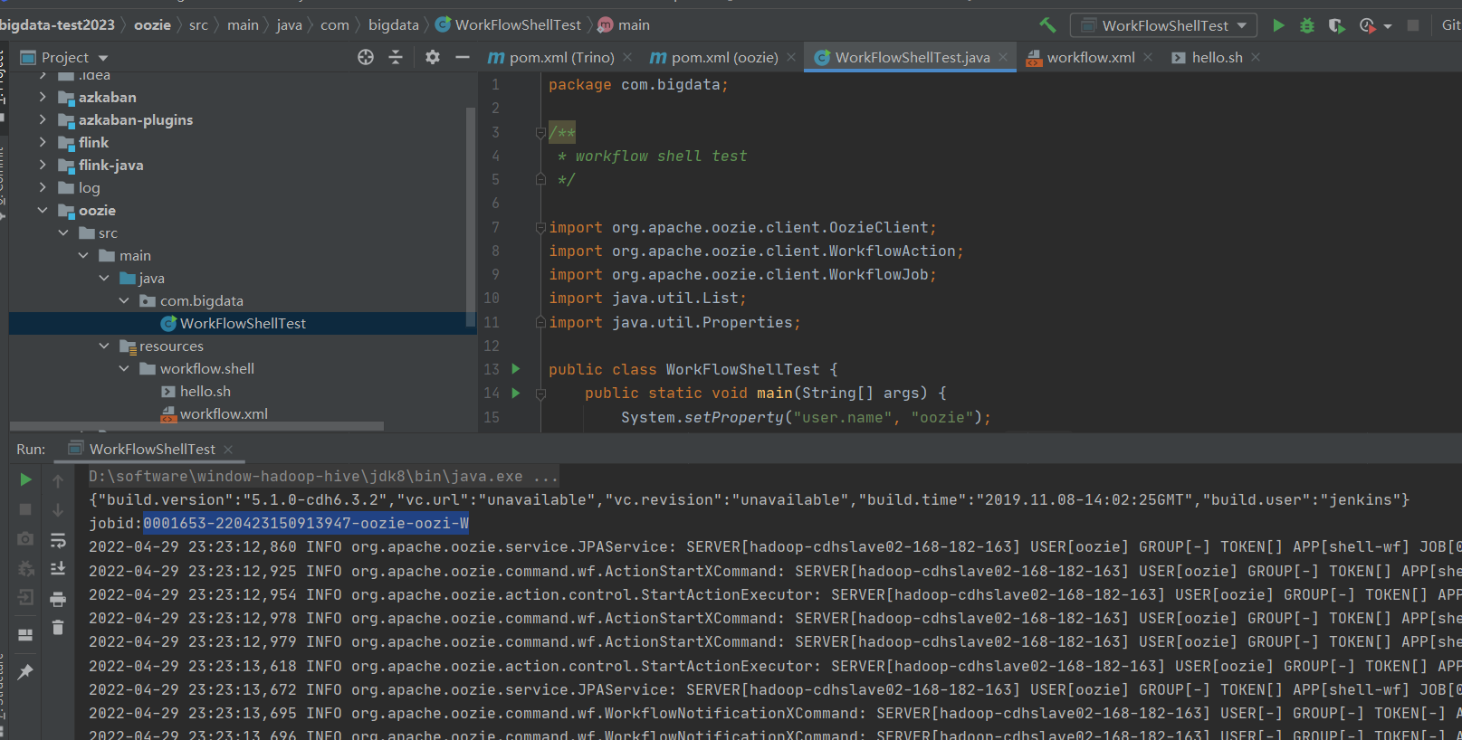Screen dimensions: 1462x740
Task: Expand the log folder
Action: [x=43, y=187]
